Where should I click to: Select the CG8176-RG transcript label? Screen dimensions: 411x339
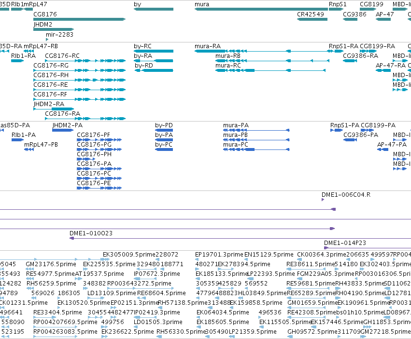click(51, 66)
